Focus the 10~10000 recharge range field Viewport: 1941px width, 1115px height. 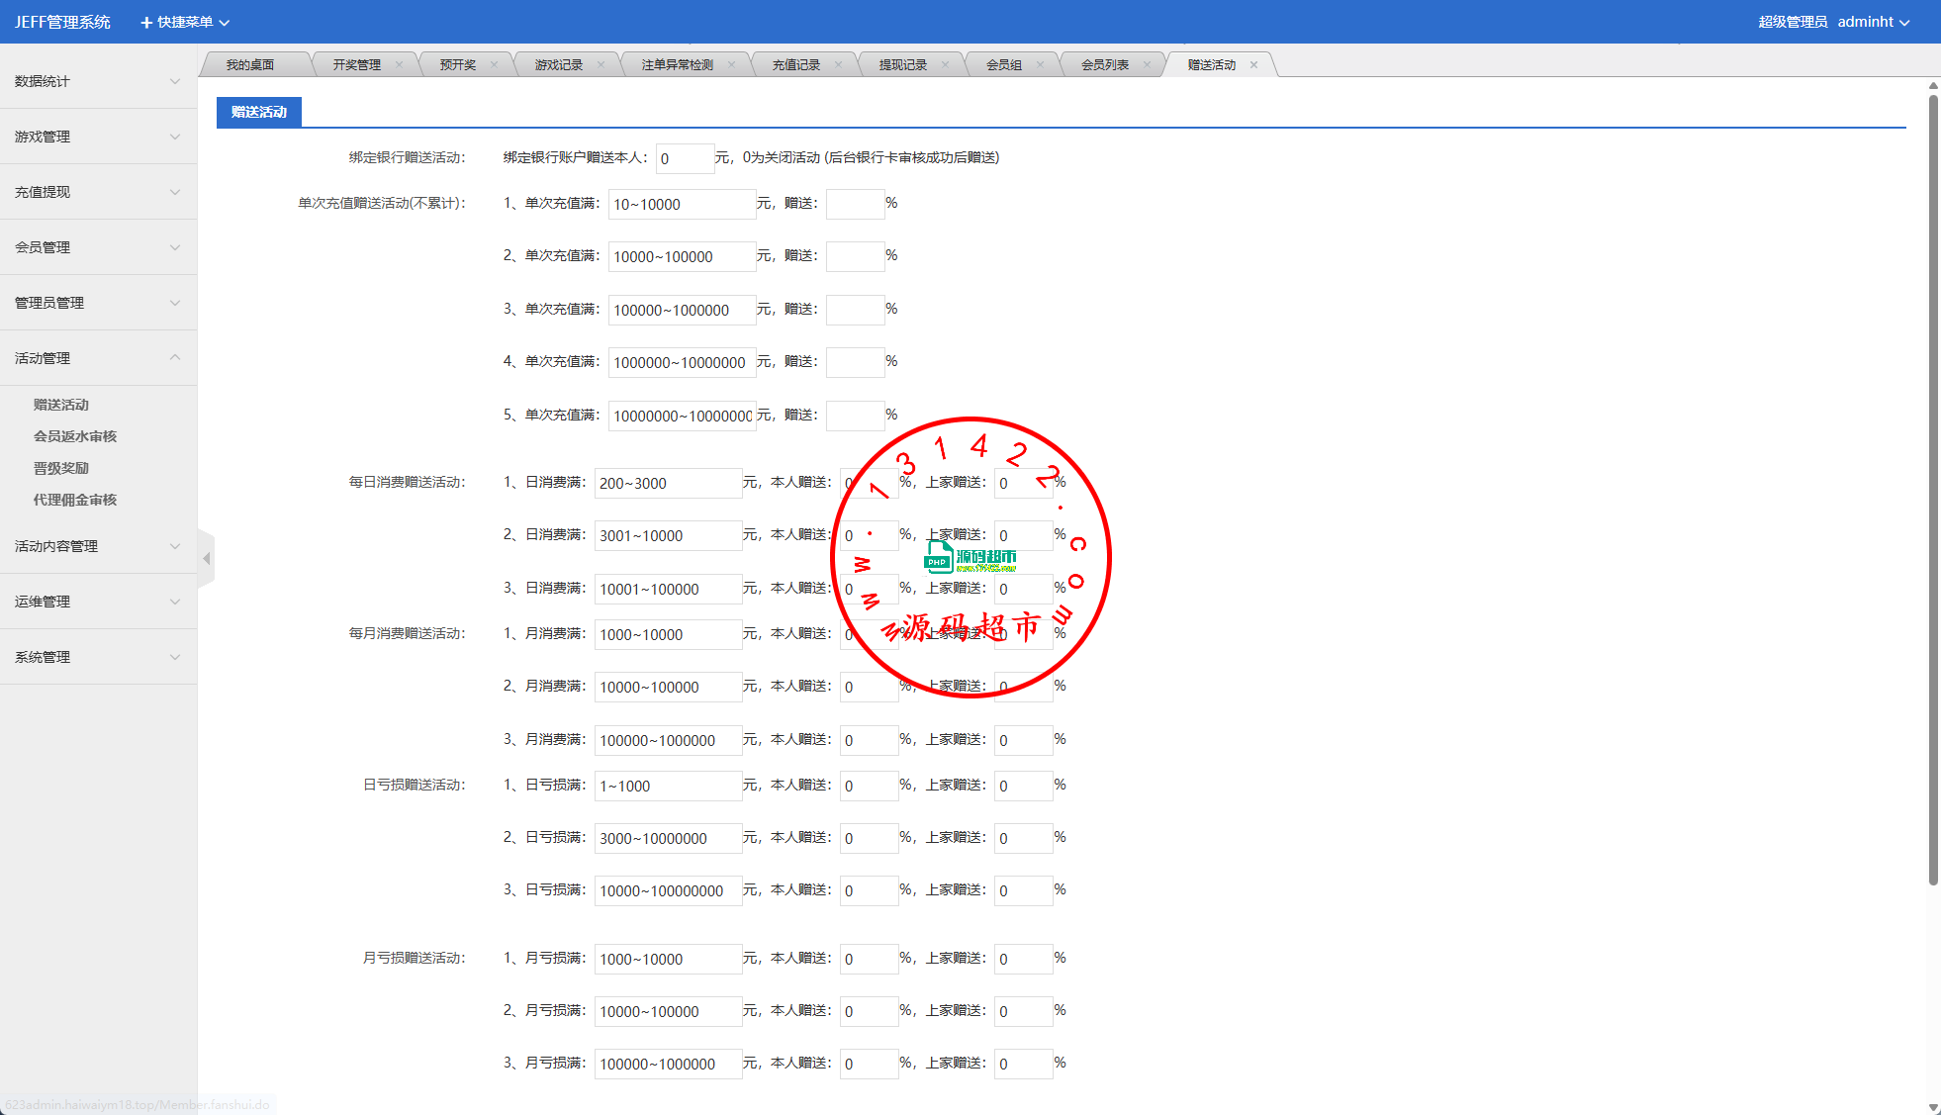click(681, 205)
